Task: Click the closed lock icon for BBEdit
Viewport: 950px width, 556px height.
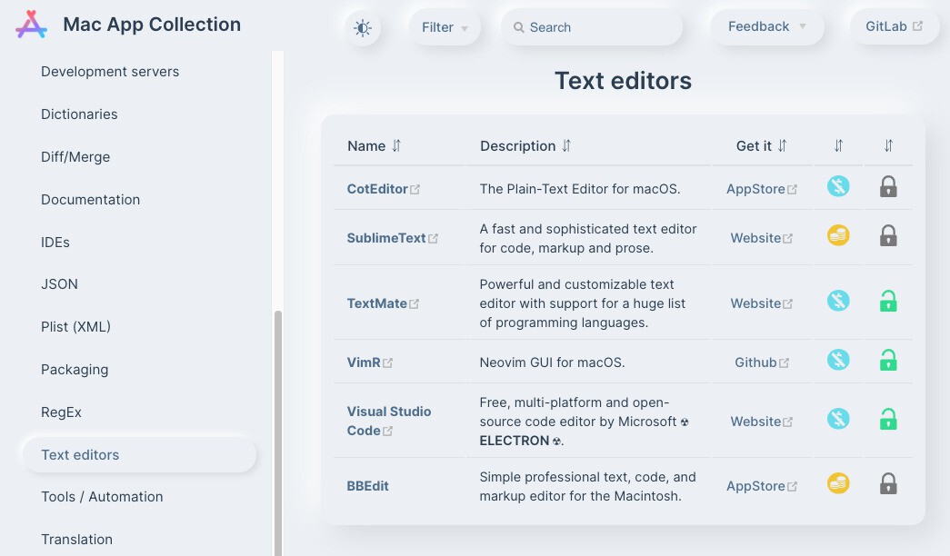Action: tap(888, 484)
